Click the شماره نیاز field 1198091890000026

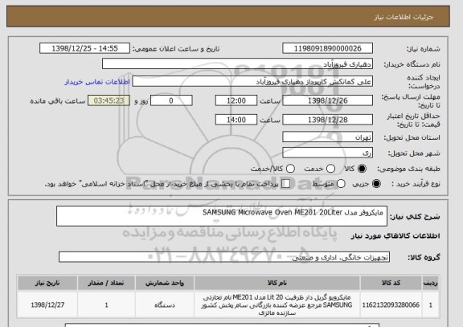(x=327, y=48)
